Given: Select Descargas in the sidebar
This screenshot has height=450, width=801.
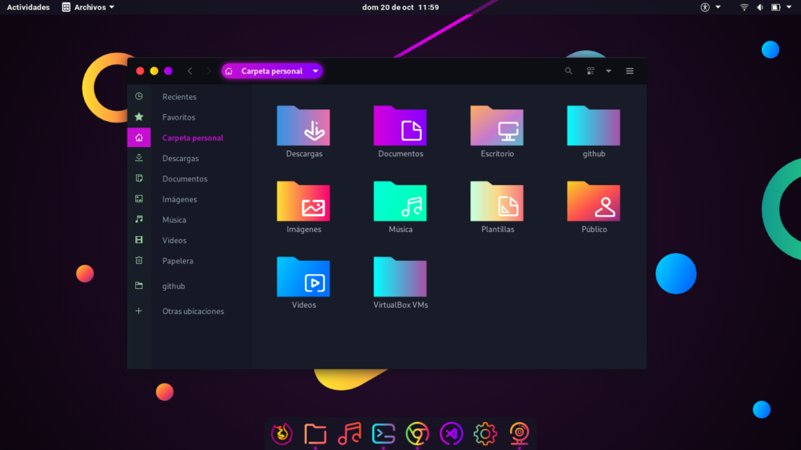Looking at the screenshot, I should 189,158.
